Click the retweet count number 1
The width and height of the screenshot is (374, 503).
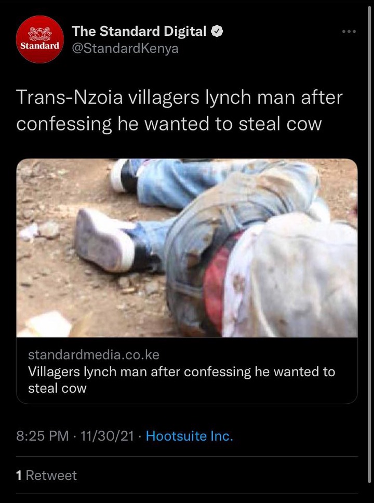pos(19,475)
